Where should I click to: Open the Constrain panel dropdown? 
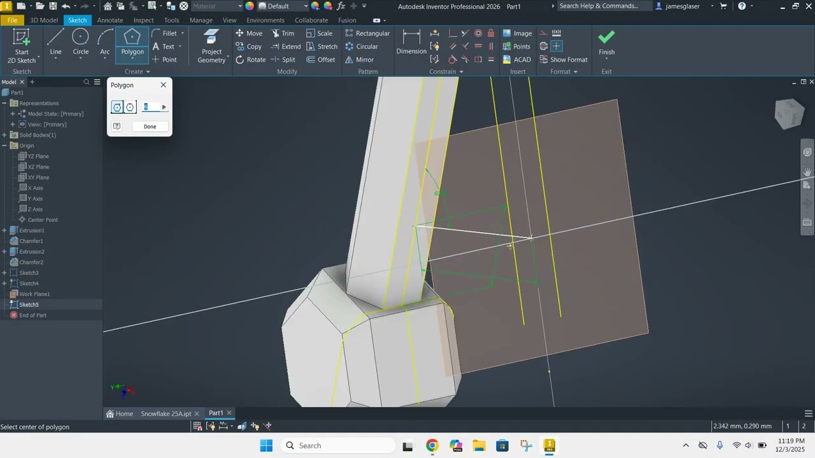pyautogui.click(x=446, y=72)
